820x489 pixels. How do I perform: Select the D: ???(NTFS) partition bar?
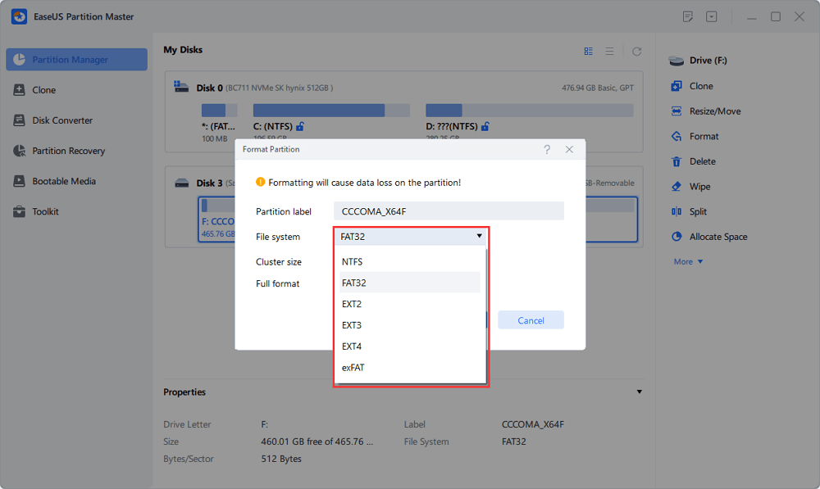tap(529, 111)
